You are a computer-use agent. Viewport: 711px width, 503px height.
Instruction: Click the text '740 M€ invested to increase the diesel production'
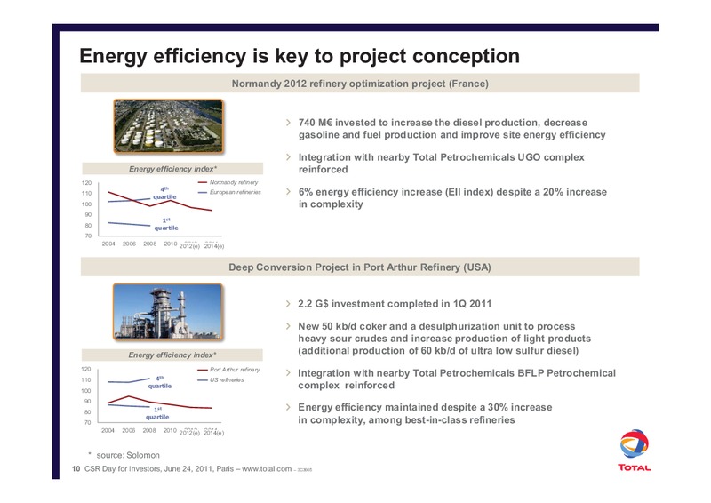point(419,123)
